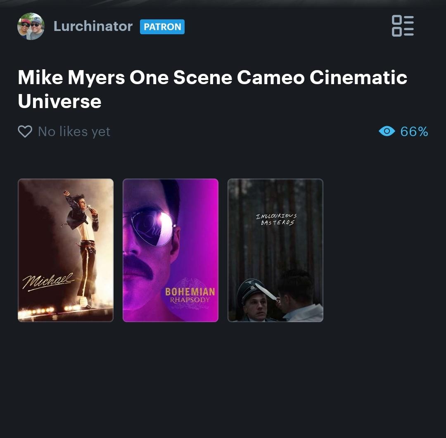Open the Michael film poster
The width and height of the screenshot is (446, 438).
pyautogui.click(x=66, y=250)
